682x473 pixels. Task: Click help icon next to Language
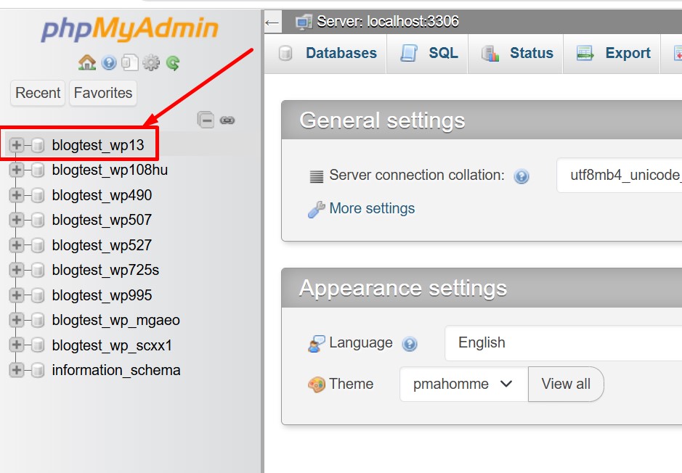point(410,344)
